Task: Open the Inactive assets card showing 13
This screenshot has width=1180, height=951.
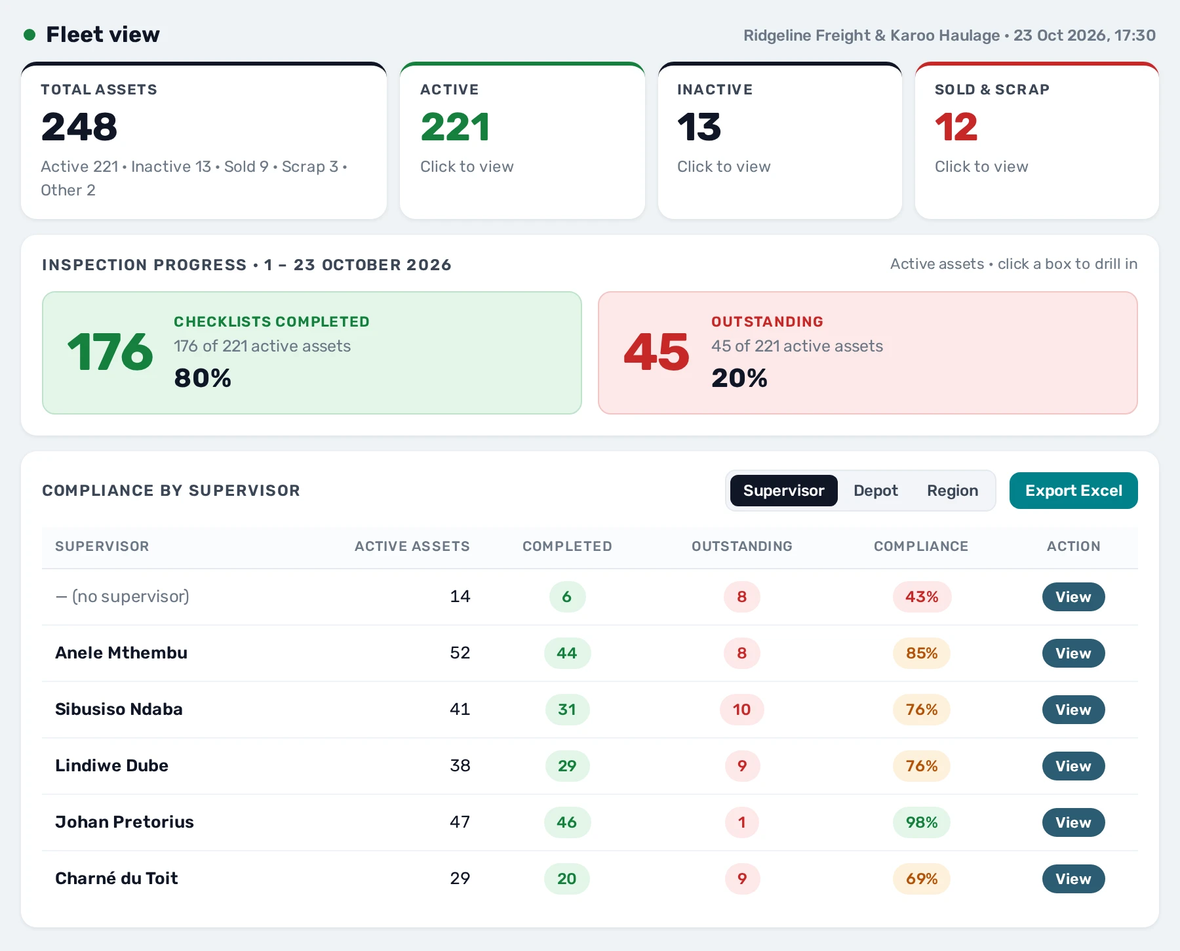Action: click(780, 141)
